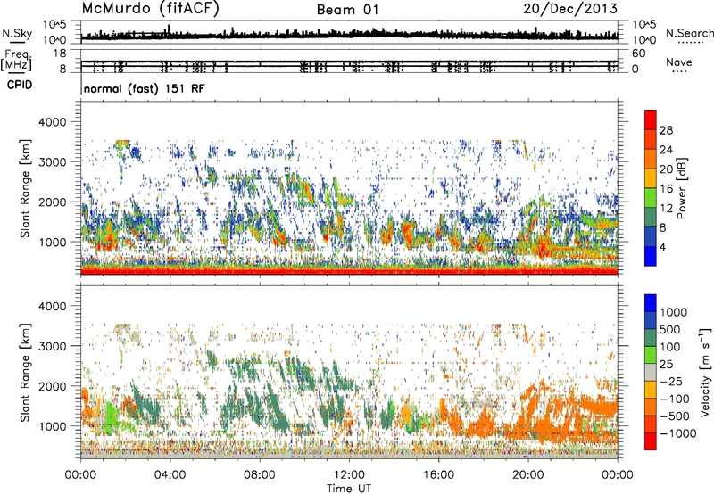Click the "Nave" legend label

pos(679,62)
